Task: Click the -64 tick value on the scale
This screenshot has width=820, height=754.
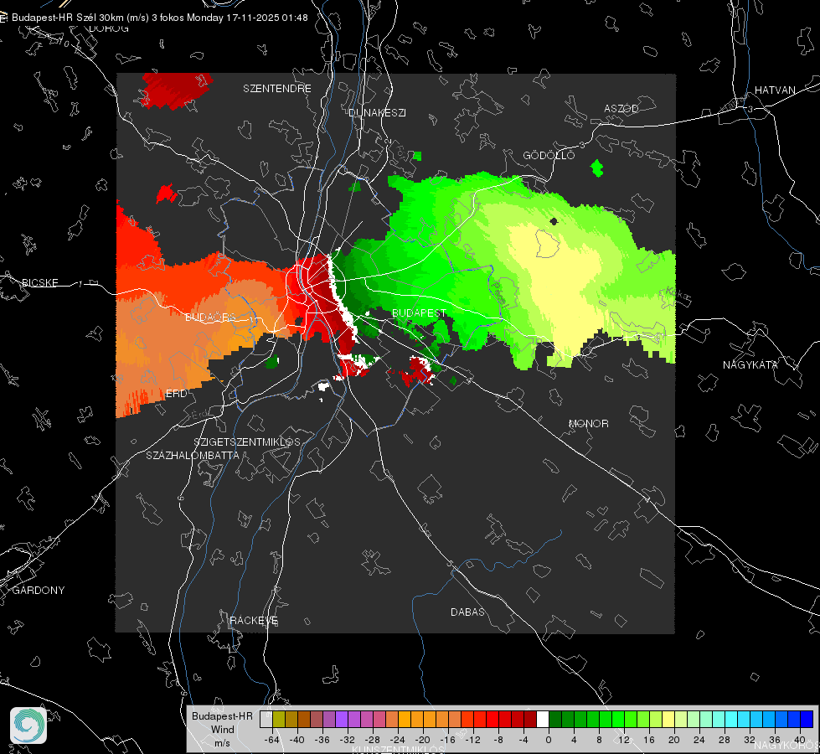Action: 272,740
